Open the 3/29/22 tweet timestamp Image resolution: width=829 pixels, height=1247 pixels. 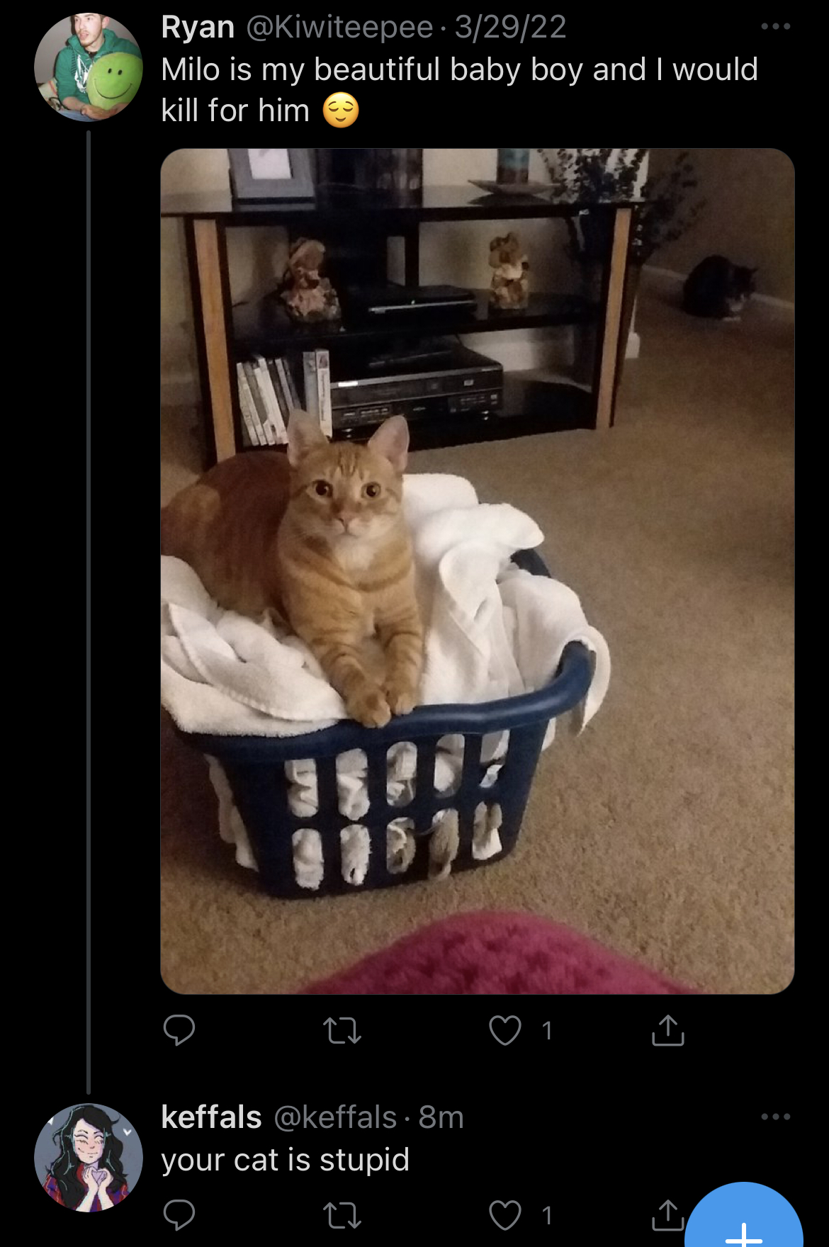pos(510,28)
